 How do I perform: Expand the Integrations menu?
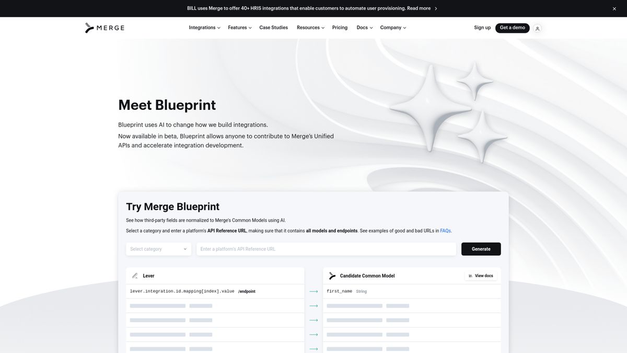click(204, 28)
